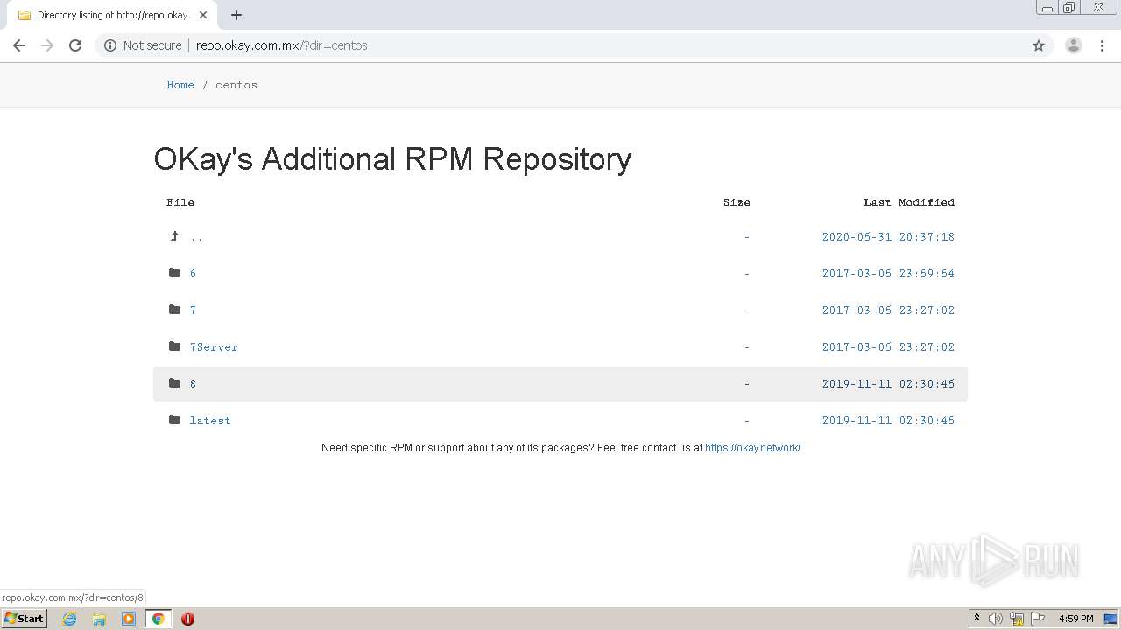Click the Last Modified column header

coord(909,202)
